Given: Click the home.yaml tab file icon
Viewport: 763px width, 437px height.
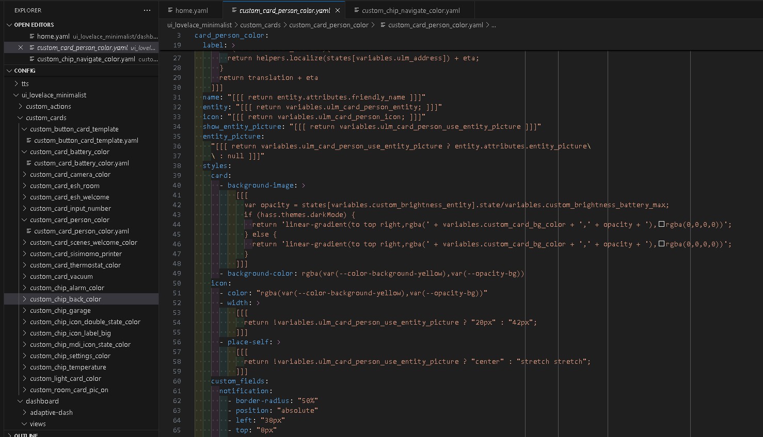Looking at the screenshot, I should point(170,10).
